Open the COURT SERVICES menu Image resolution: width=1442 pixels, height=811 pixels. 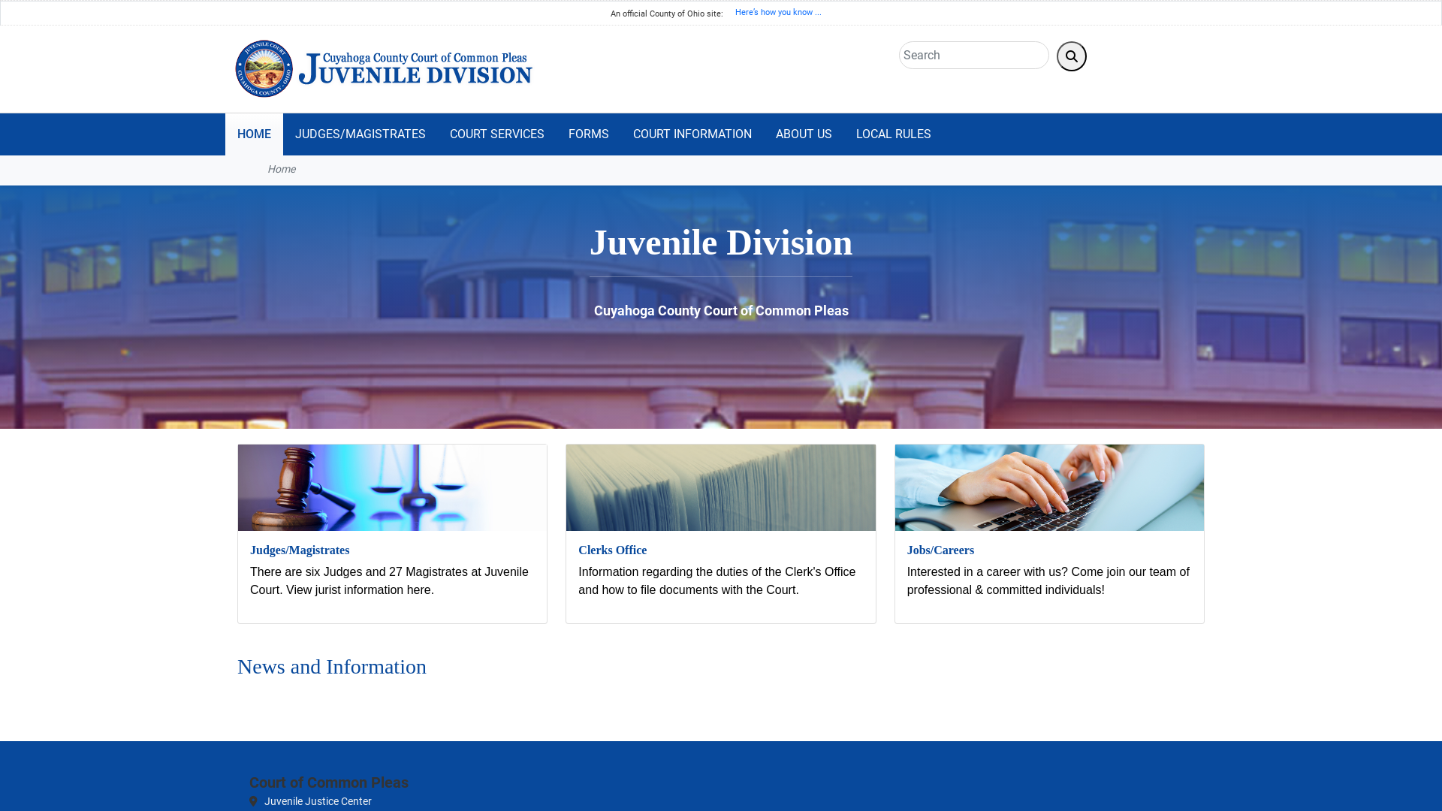click(x=496, y=134)
